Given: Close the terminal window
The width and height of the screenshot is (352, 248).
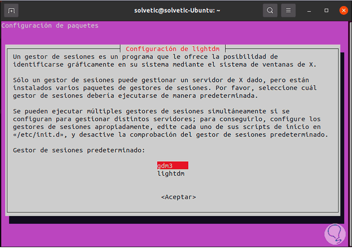Looking at the screenshot, I should pos(343,10).
